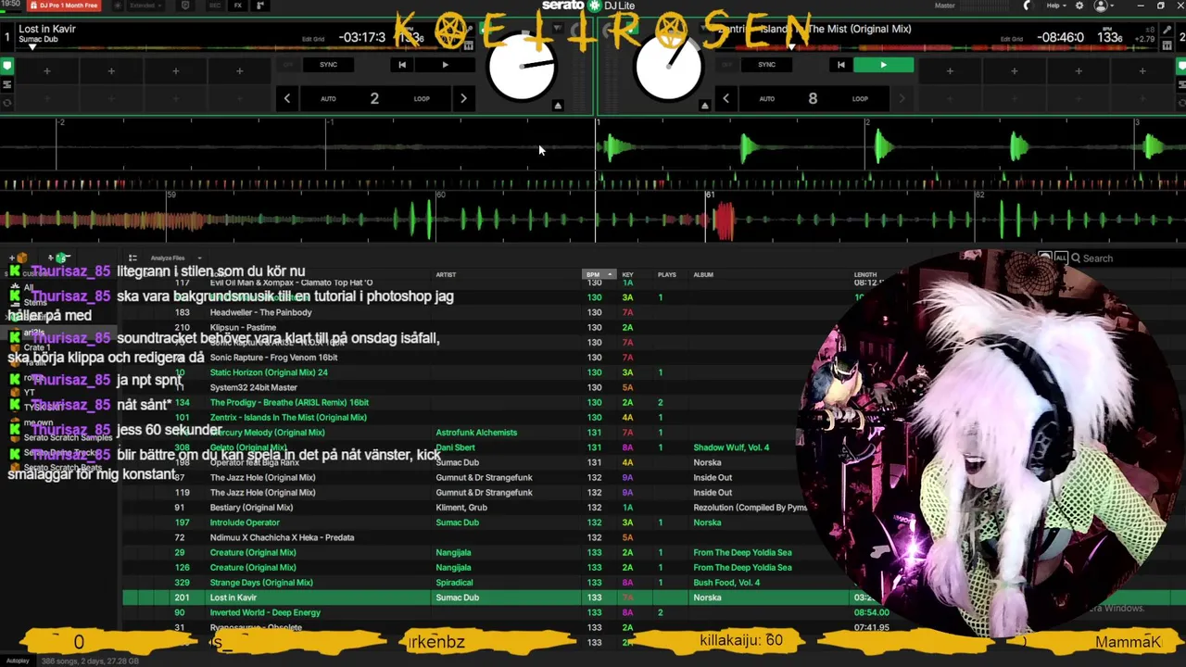Image resolution: width=1186 pixels, height=667 pixels.
Task: Toggle FX panel in top bar
Action: 238,6
